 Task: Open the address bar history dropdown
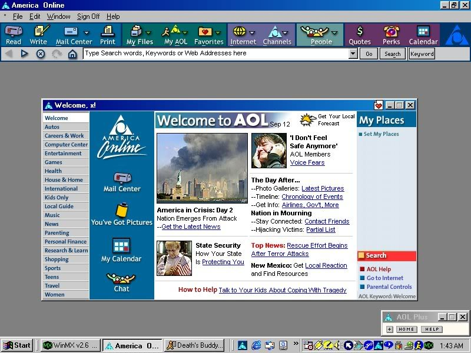[x=353, y=54]
